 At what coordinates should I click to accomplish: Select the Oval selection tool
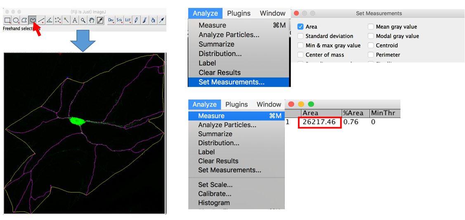[16, 20]
